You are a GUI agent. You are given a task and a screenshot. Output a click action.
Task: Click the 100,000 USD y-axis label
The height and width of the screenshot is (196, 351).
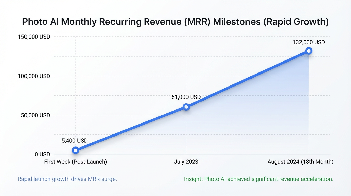(x=34, y=76)
